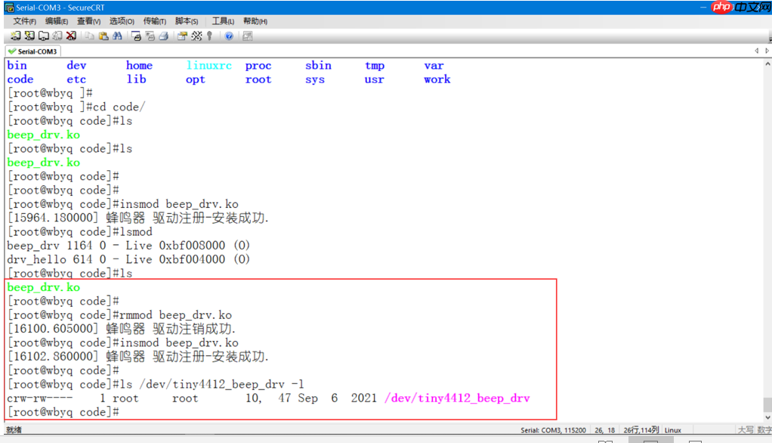This screenshot has height=443, width=772.
Task: Click the right tab-scroll chevron
Action: [767, 51]
